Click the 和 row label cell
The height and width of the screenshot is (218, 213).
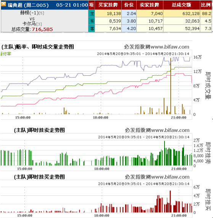[x=92, y=21]
